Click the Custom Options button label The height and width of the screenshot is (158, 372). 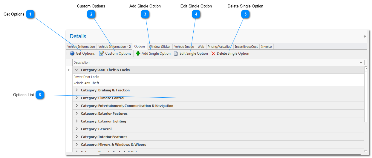118,53
